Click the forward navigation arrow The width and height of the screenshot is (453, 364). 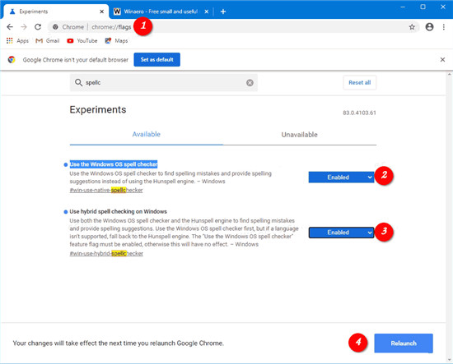tap(24, 27)
